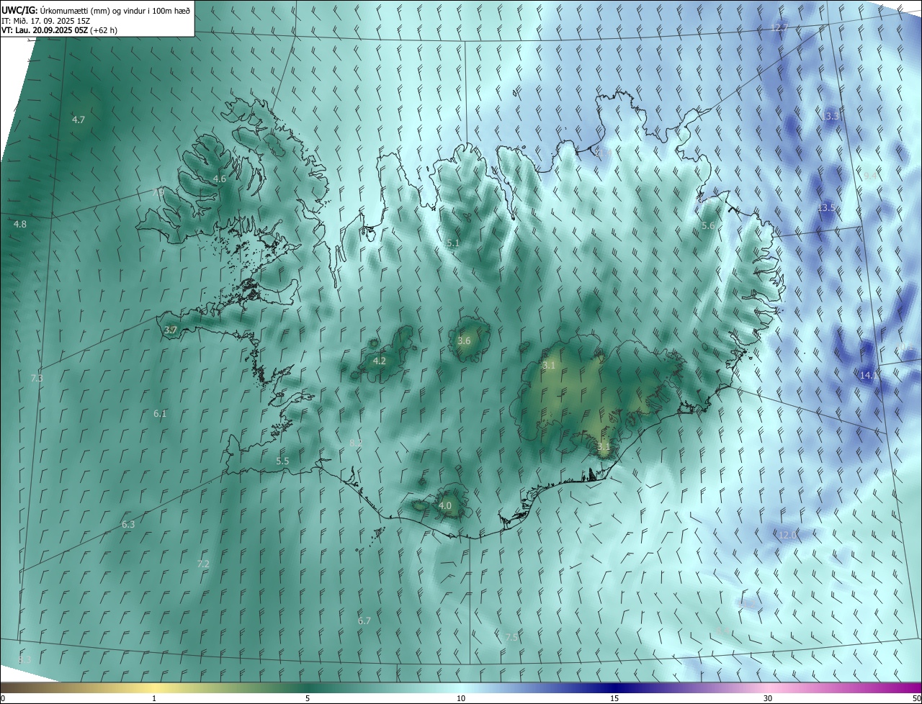Click the 4.7 value on the map

(x=79, y=119)
